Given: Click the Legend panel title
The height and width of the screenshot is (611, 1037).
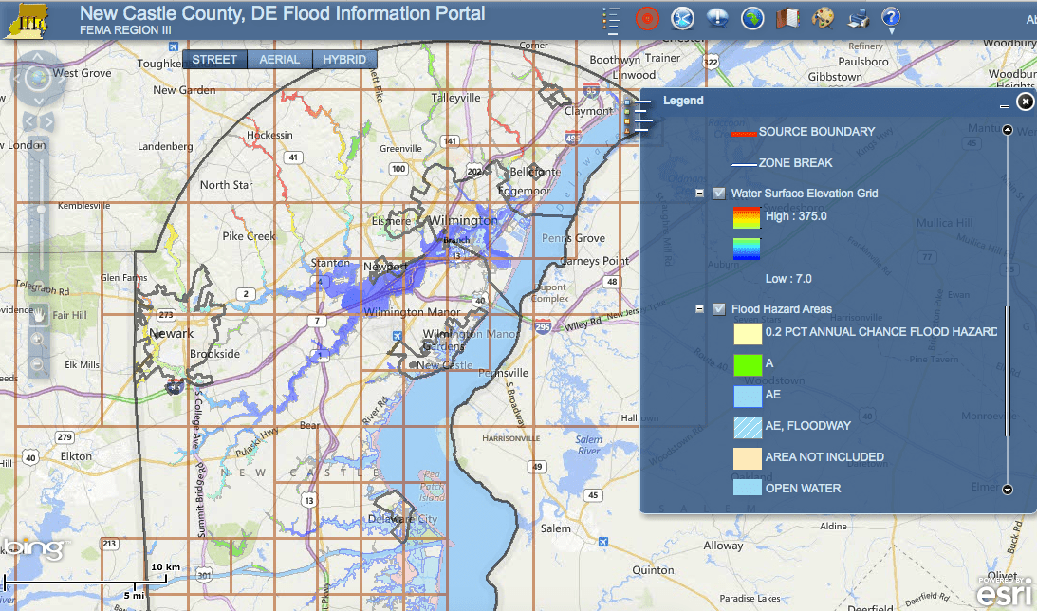Looking at the screenshot, I should (683, 101).
